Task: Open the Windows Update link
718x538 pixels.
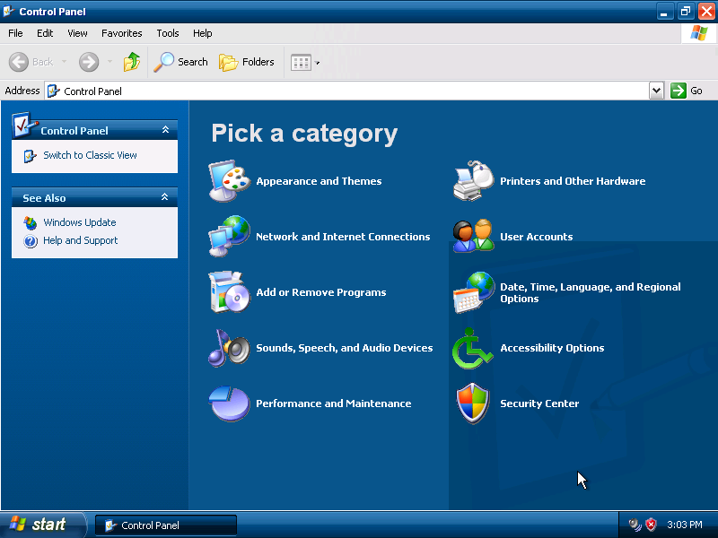Action: (x=80, y=222)
